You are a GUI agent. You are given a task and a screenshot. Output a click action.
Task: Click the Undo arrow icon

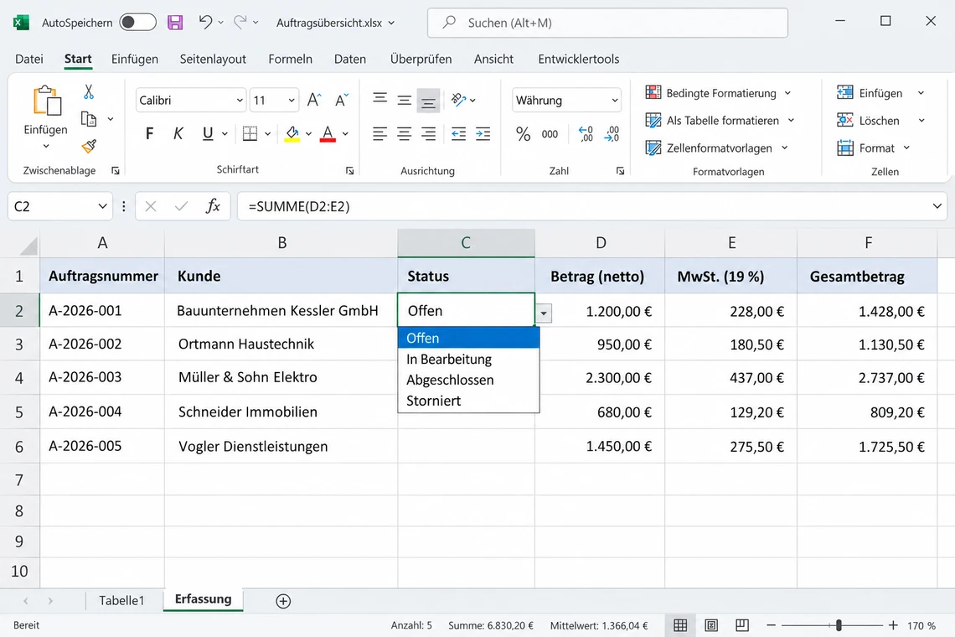[205, 22]
